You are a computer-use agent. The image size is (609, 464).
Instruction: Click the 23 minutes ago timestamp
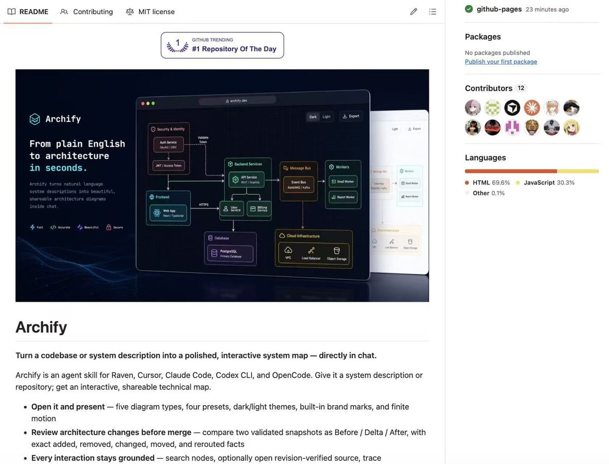[547, 10]
